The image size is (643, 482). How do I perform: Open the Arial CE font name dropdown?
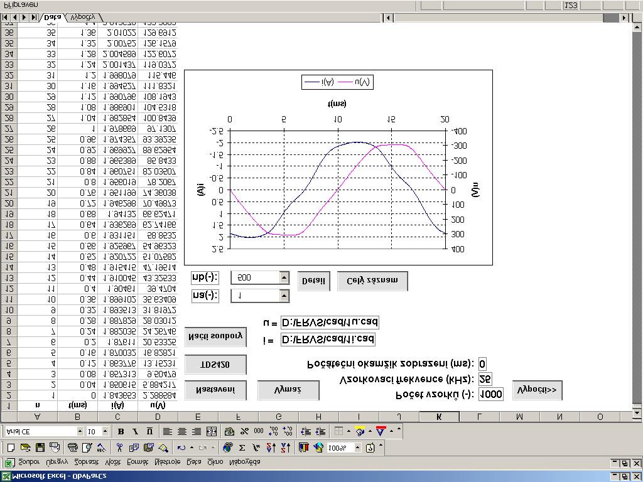(80, 431)
